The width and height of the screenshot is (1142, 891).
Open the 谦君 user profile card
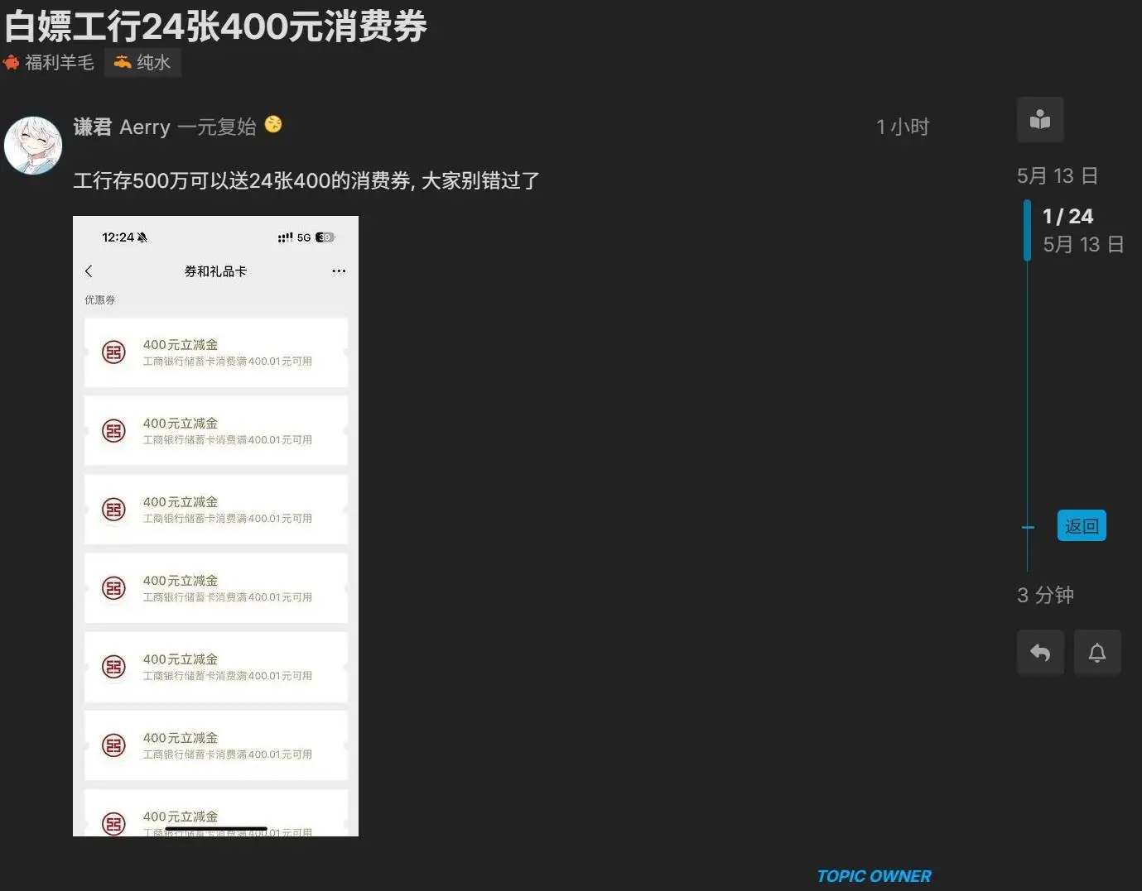(92, 127)
